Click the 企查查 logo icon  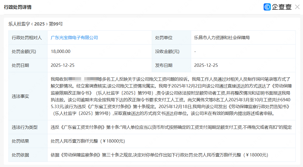267,7
